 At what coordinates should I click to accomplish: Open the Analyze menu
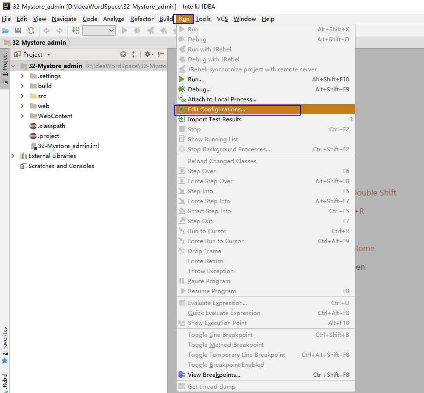(x=113, y=19)
